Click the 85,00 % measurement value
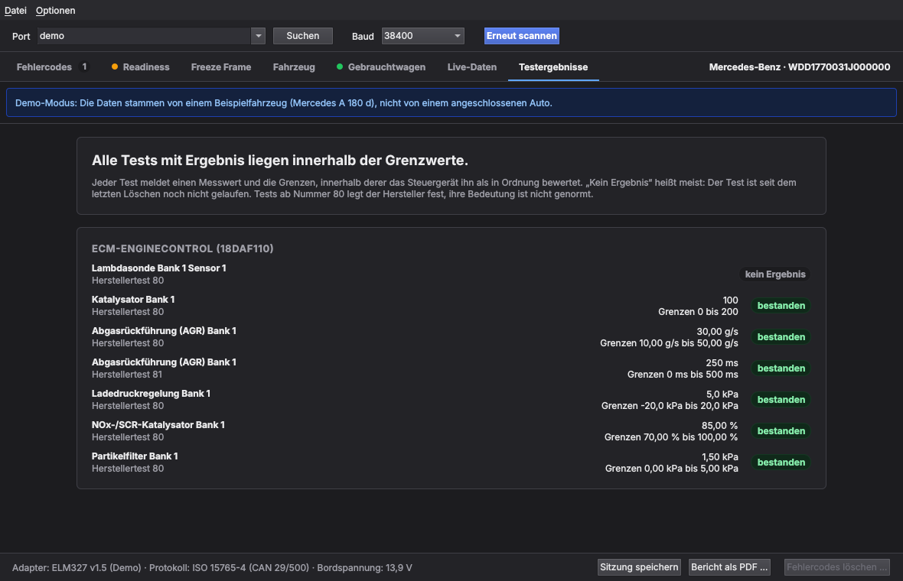903x581 pixels. tap(720, 426)
